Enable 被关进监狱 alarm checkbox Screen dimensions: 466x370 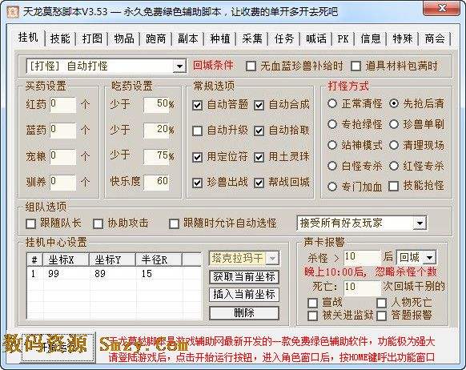[312, 316]
